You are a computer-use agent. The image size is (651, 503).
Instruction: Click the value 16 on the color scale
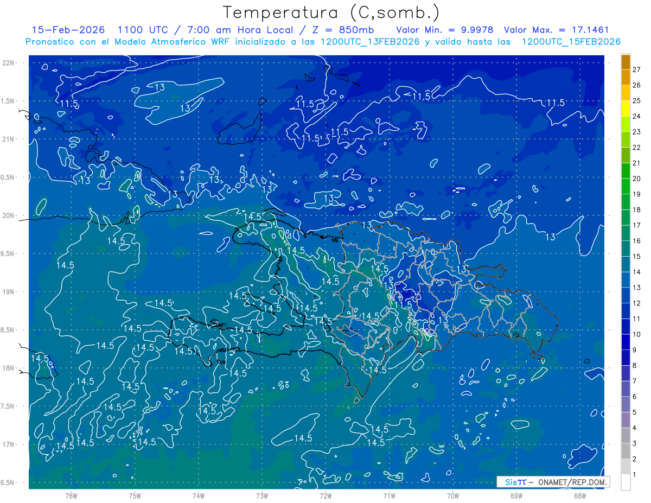637,241
